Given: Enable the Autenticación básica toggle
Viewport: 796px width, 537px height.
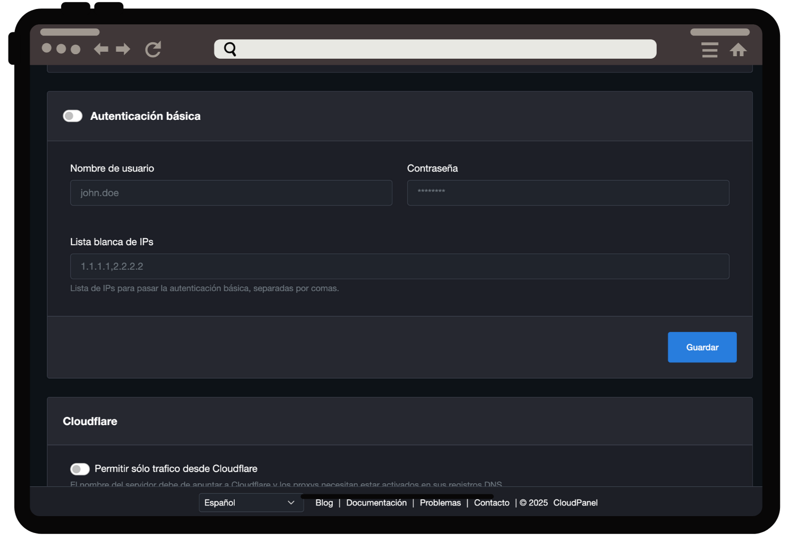Looking at the screenshot, I should coord(73,116).
